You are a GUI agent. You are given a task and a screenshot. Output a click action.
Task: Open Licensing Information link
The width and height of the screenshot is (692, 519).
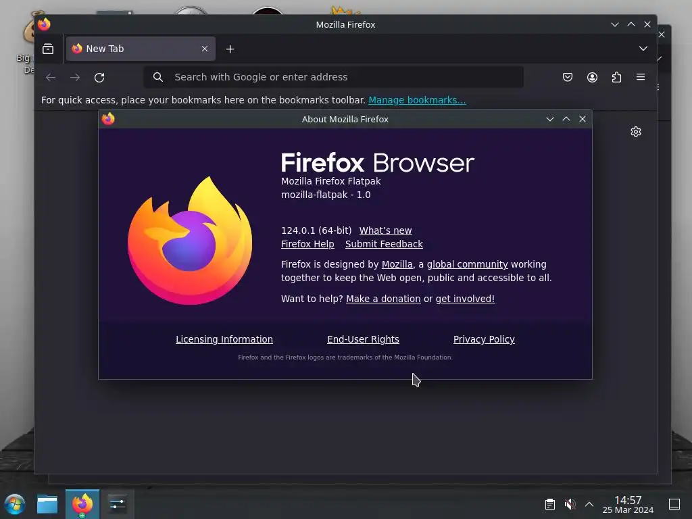click(x=224, y=339)
